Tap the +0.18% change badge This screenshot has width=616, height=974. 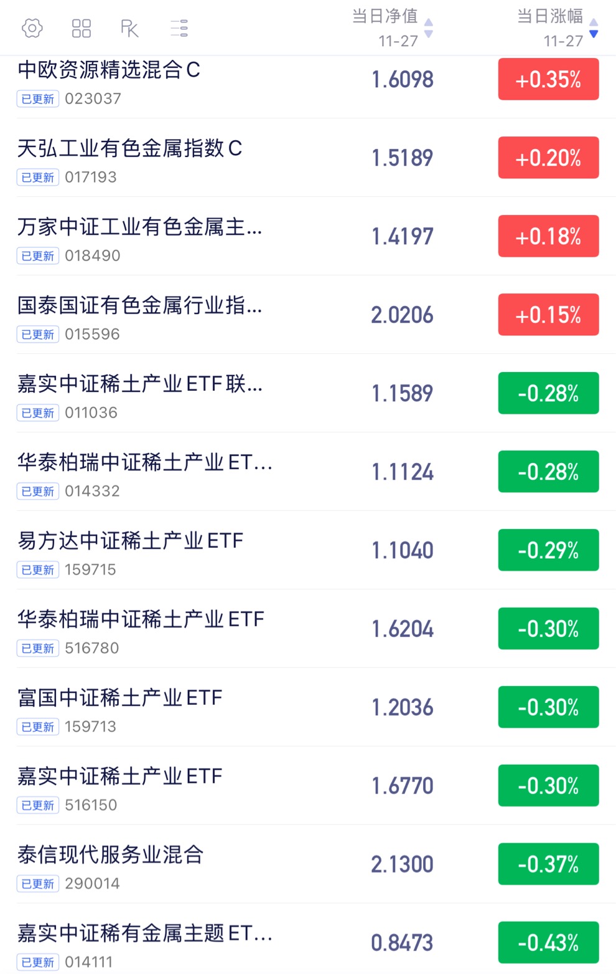548,236
